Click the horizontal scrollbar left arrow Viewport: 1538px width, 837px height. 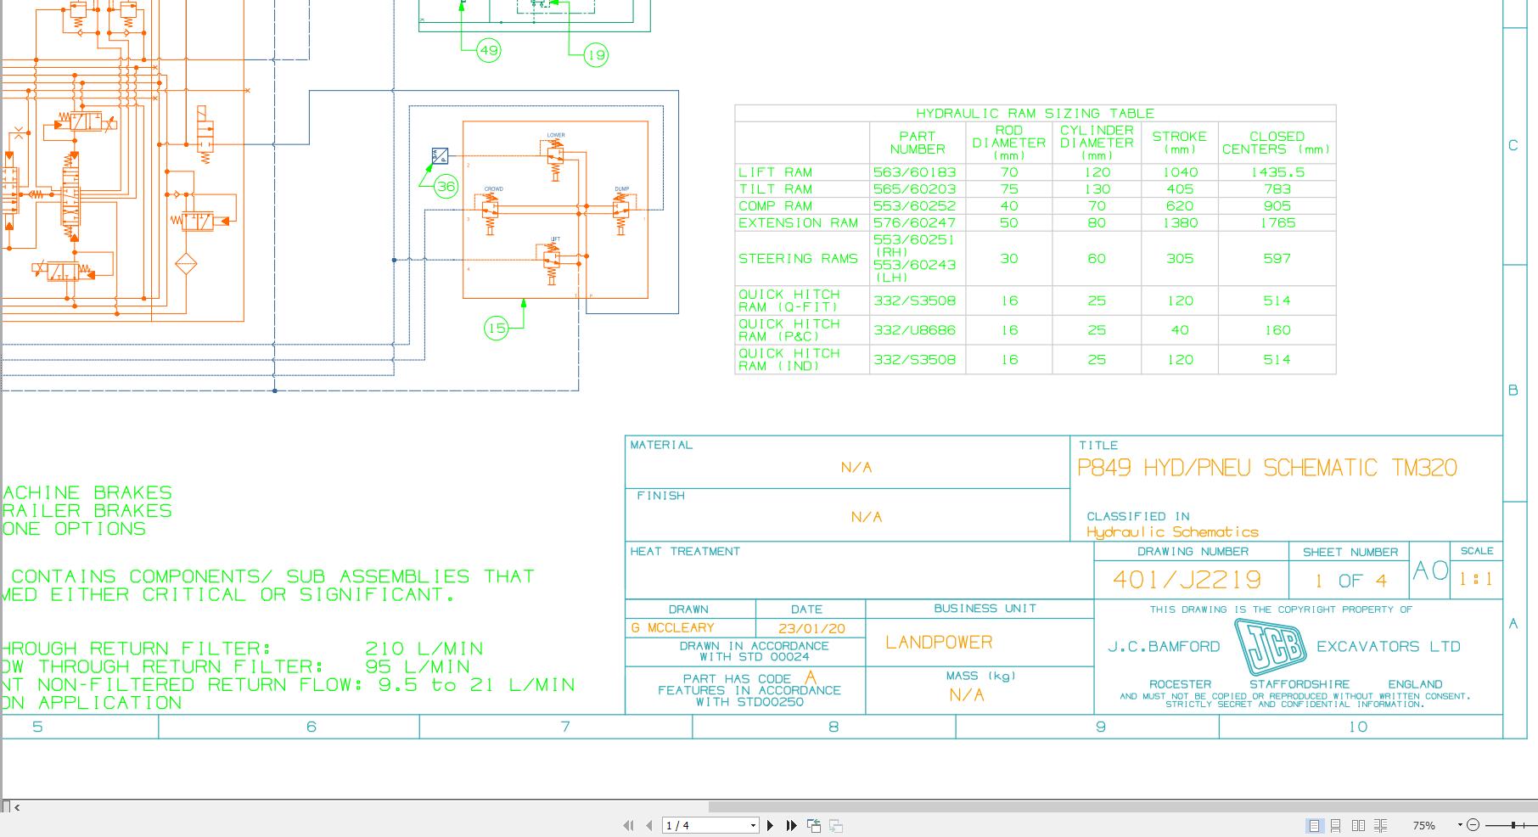(x=17, y=807)
